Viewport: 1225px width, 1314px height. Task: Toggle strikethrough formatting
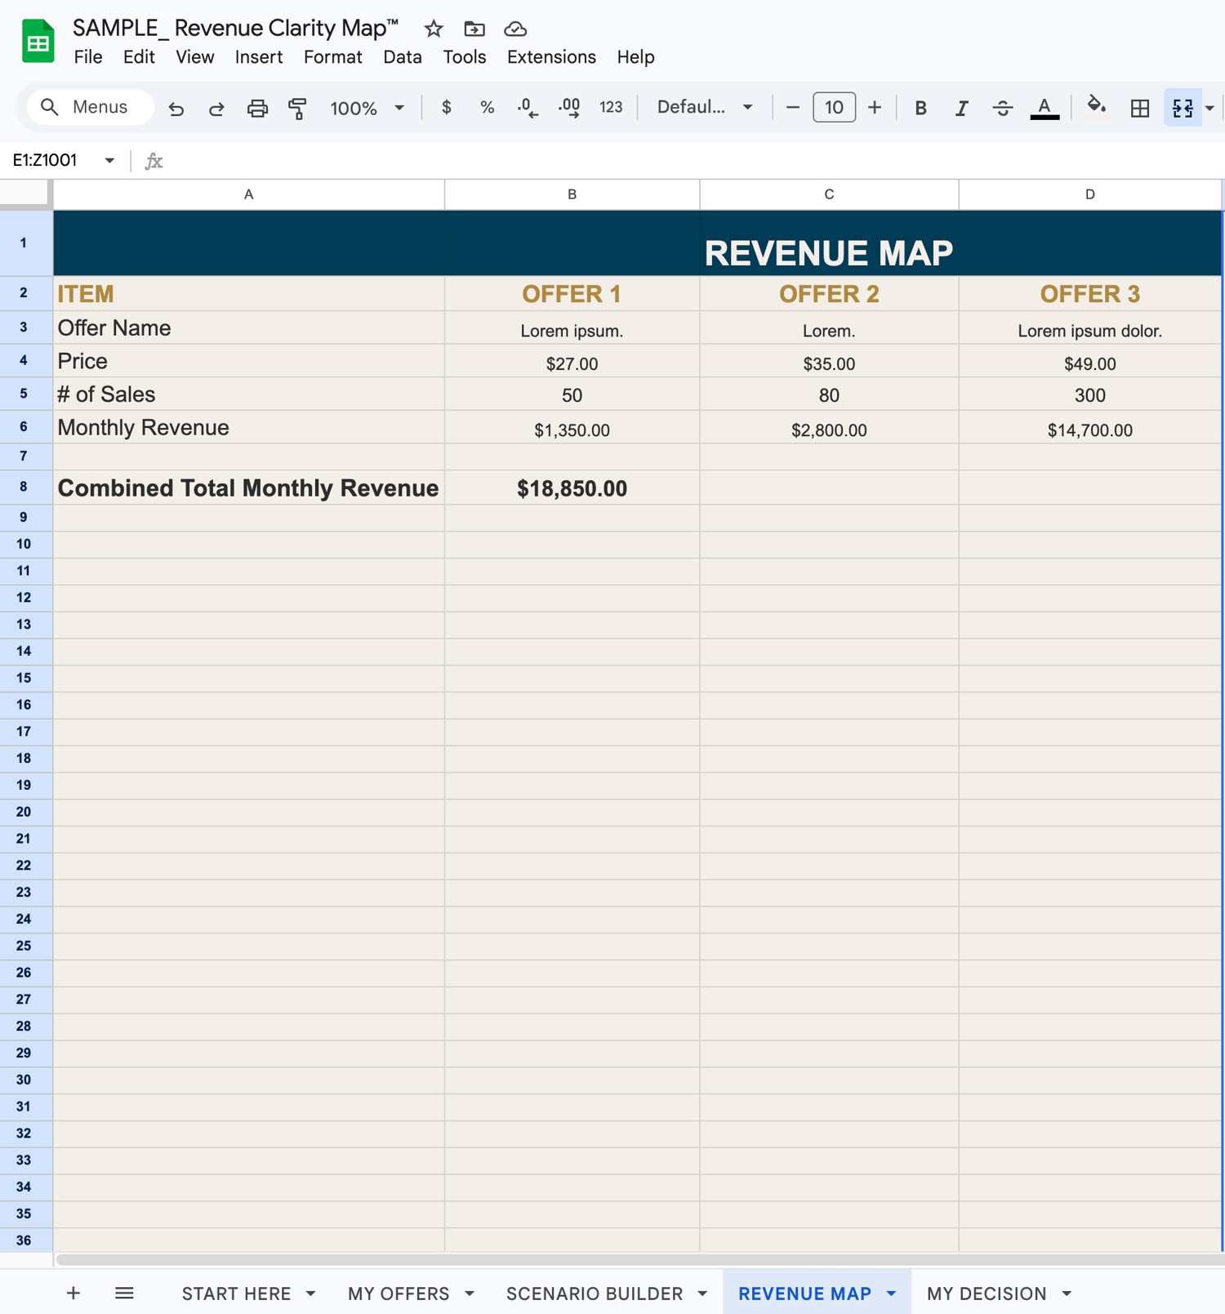pos(1002,108)
